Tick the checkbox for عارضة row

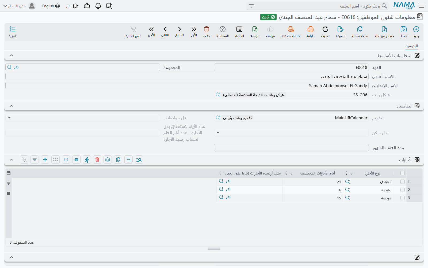403,190
